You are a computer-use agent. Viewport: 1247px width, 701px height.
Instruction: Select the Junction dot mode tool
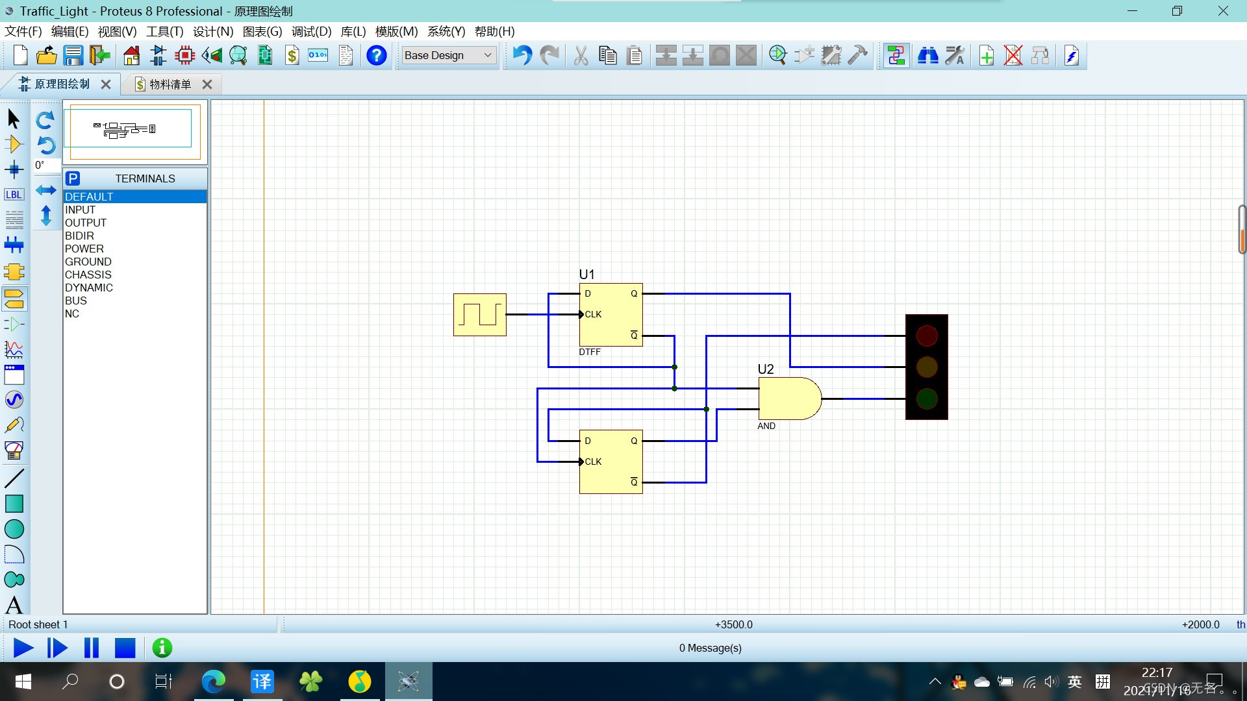coord(14,170)
